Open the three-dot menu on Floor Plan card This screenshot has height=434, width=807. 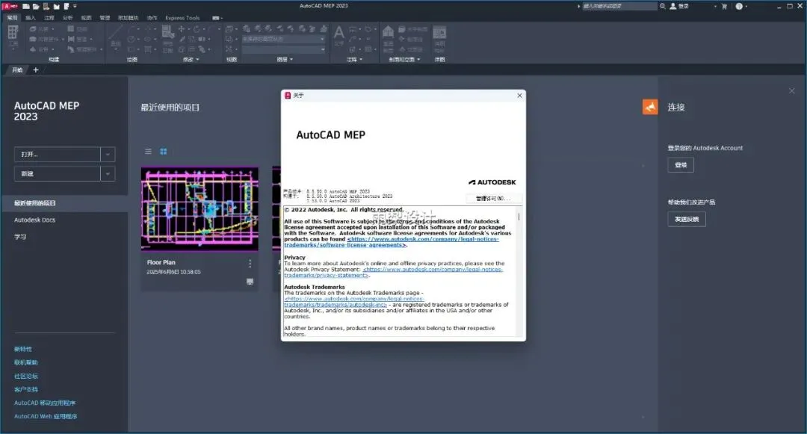250,263
